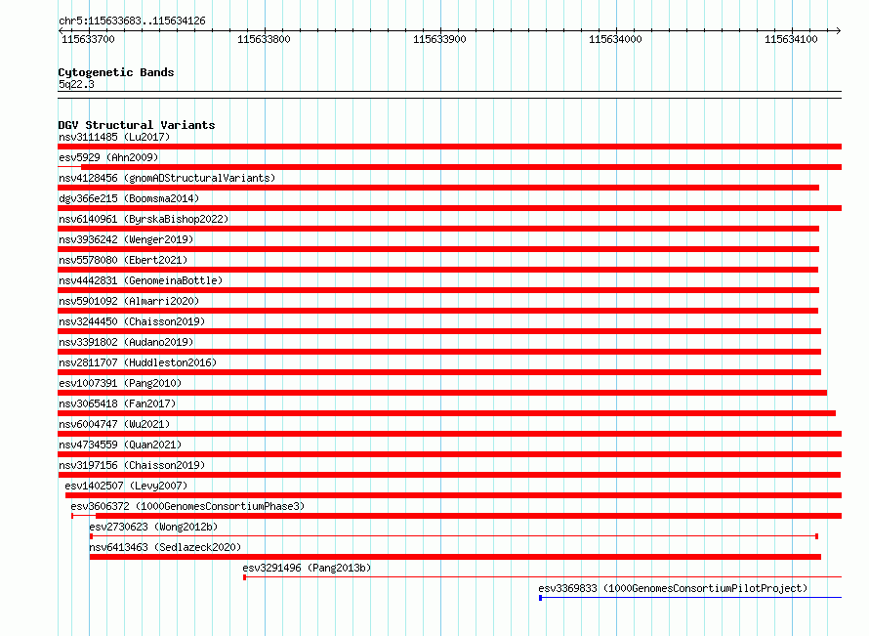Image resolution: width=869 pixels, height=636 pixels.
Task: Select nsv3936242 (Wenger2019) variant
Action: (126, 239)
